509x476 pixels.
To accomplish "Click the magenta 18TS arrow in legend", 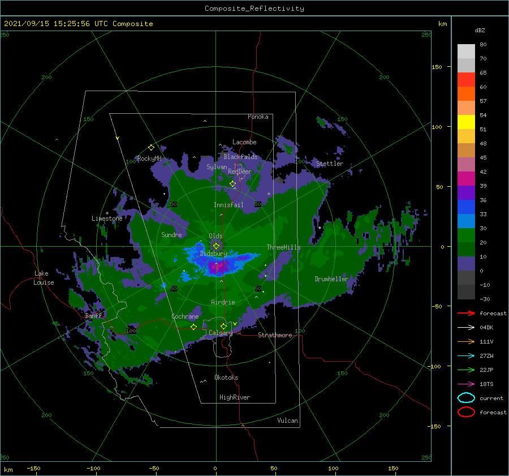I will [466, 384].
